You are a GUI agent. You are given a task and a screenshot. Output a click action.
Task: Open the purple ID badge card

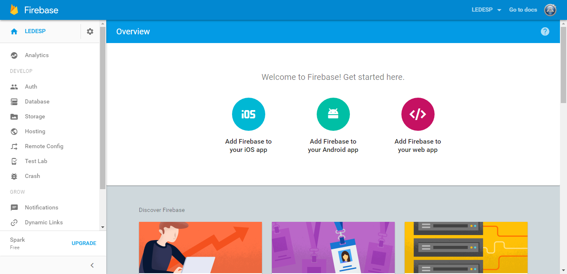click(333, 248)
